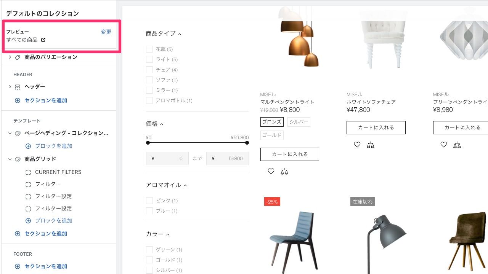Add ホワイトソファチェア to cart

pyautogui.click(x=376, y=127)
